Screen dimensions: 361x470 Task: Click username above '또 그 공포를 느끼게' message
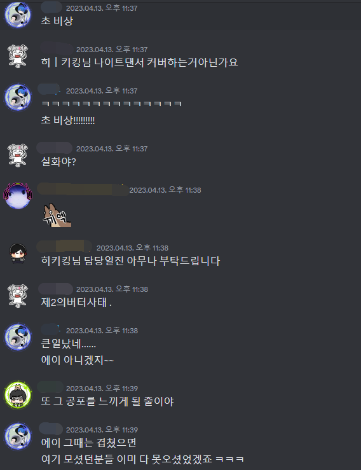tap(50, 387)
